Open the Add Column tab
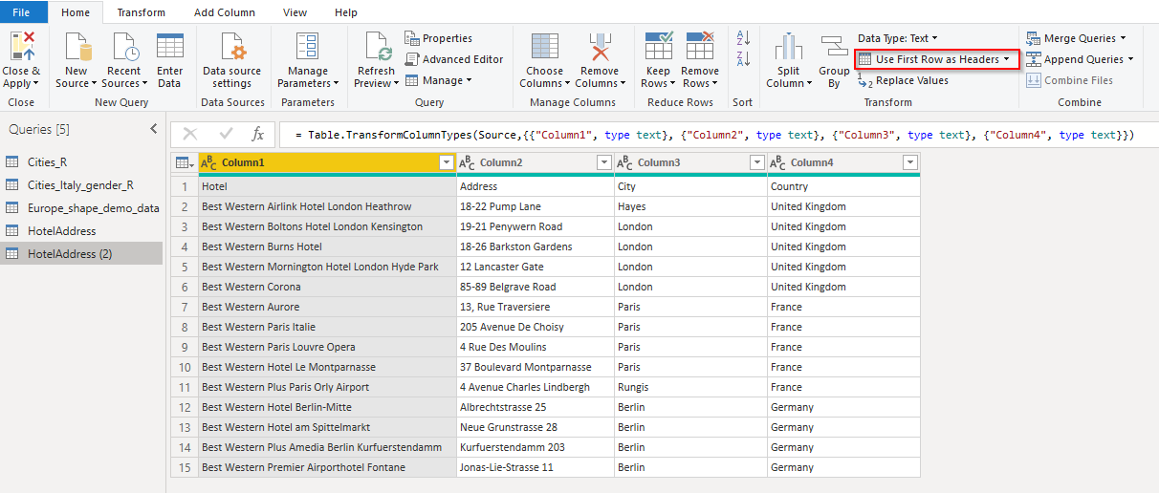The width and height of the screenshot is (1159, 493). coord(224,12)
